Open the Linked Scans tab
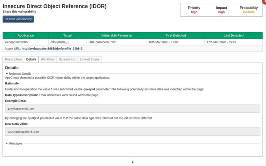266x166 pixels. (90, 59)
